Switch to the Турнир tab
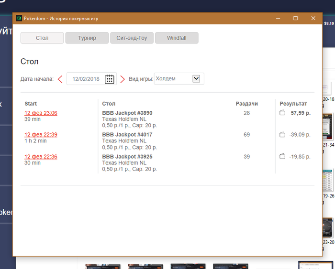Viewport: 335px width, 269px height. click(x=87, y=38)
